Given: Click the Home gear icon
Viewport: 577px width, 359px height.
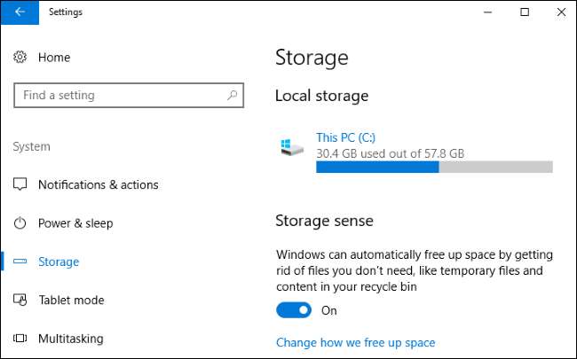Looking at the screenshot, I should (x=20, y=58).
